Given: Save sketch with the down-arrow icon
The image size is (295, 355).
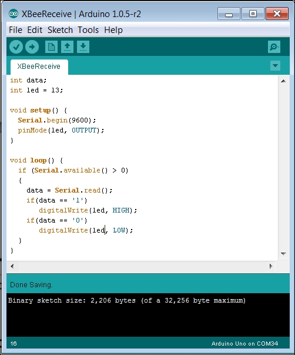Looking at the screenshot, I should [x=83, y=47].
